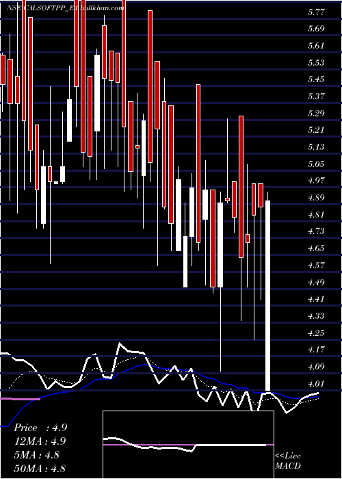Screen dimensions: 342x479
Task: Click the 4.17 price axis label
Action: pyautogui.click(x=316, y=349)
